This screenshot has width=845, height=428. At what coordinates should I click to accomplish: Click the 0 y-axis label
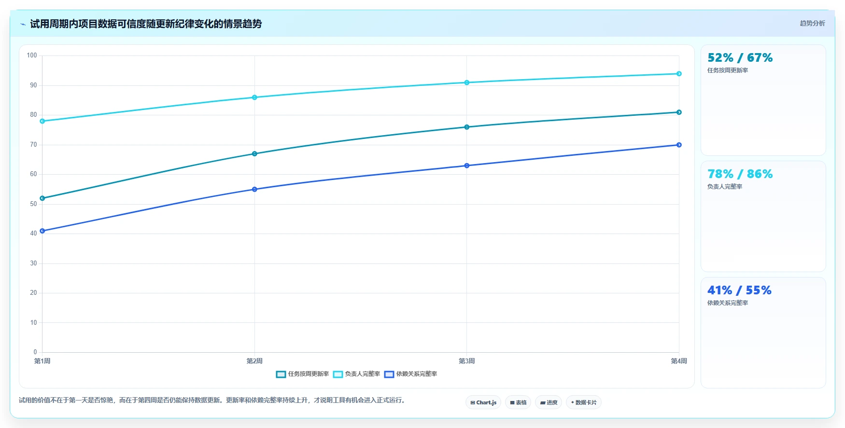[x=35, y=352]
